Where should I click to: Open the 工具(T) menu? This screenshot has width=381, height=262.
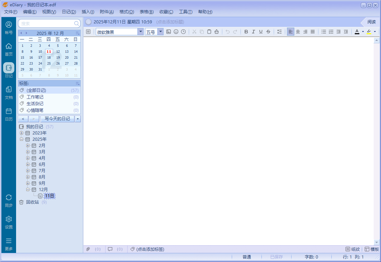pos(186,12)
